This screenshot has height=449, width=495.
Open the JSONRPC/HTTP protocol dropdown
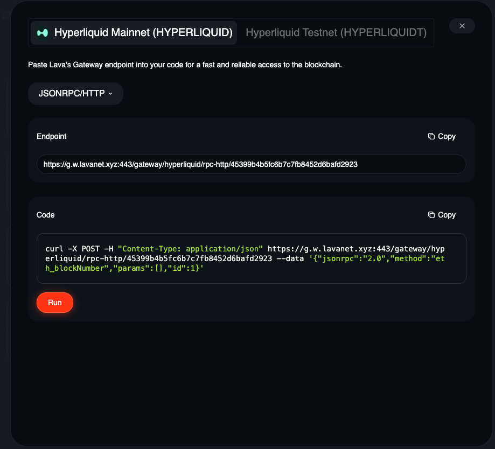click(75, 94)
